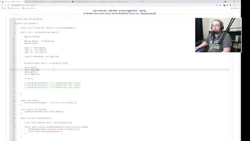Go back using the browser back arrow
This screenshot has height=141, width=250.
(2, 5)
